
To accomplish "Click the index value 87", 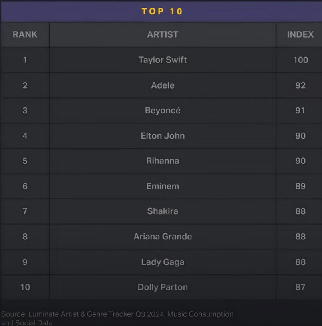I will coord(300,287).
